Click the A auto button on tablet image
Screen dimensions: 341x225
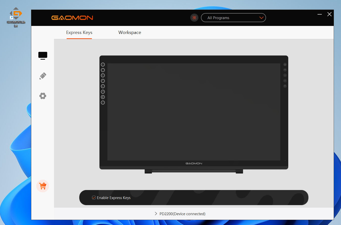pyautogui.click(x=285, y=86)
